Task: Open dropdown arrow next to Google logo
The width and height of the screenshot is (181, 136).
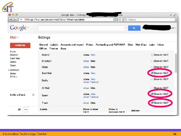Action: coord(28,27)
